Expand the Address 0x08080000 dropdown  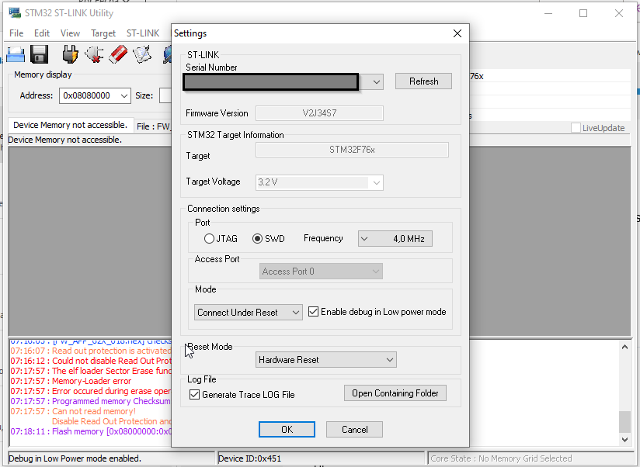pos(124,95)
